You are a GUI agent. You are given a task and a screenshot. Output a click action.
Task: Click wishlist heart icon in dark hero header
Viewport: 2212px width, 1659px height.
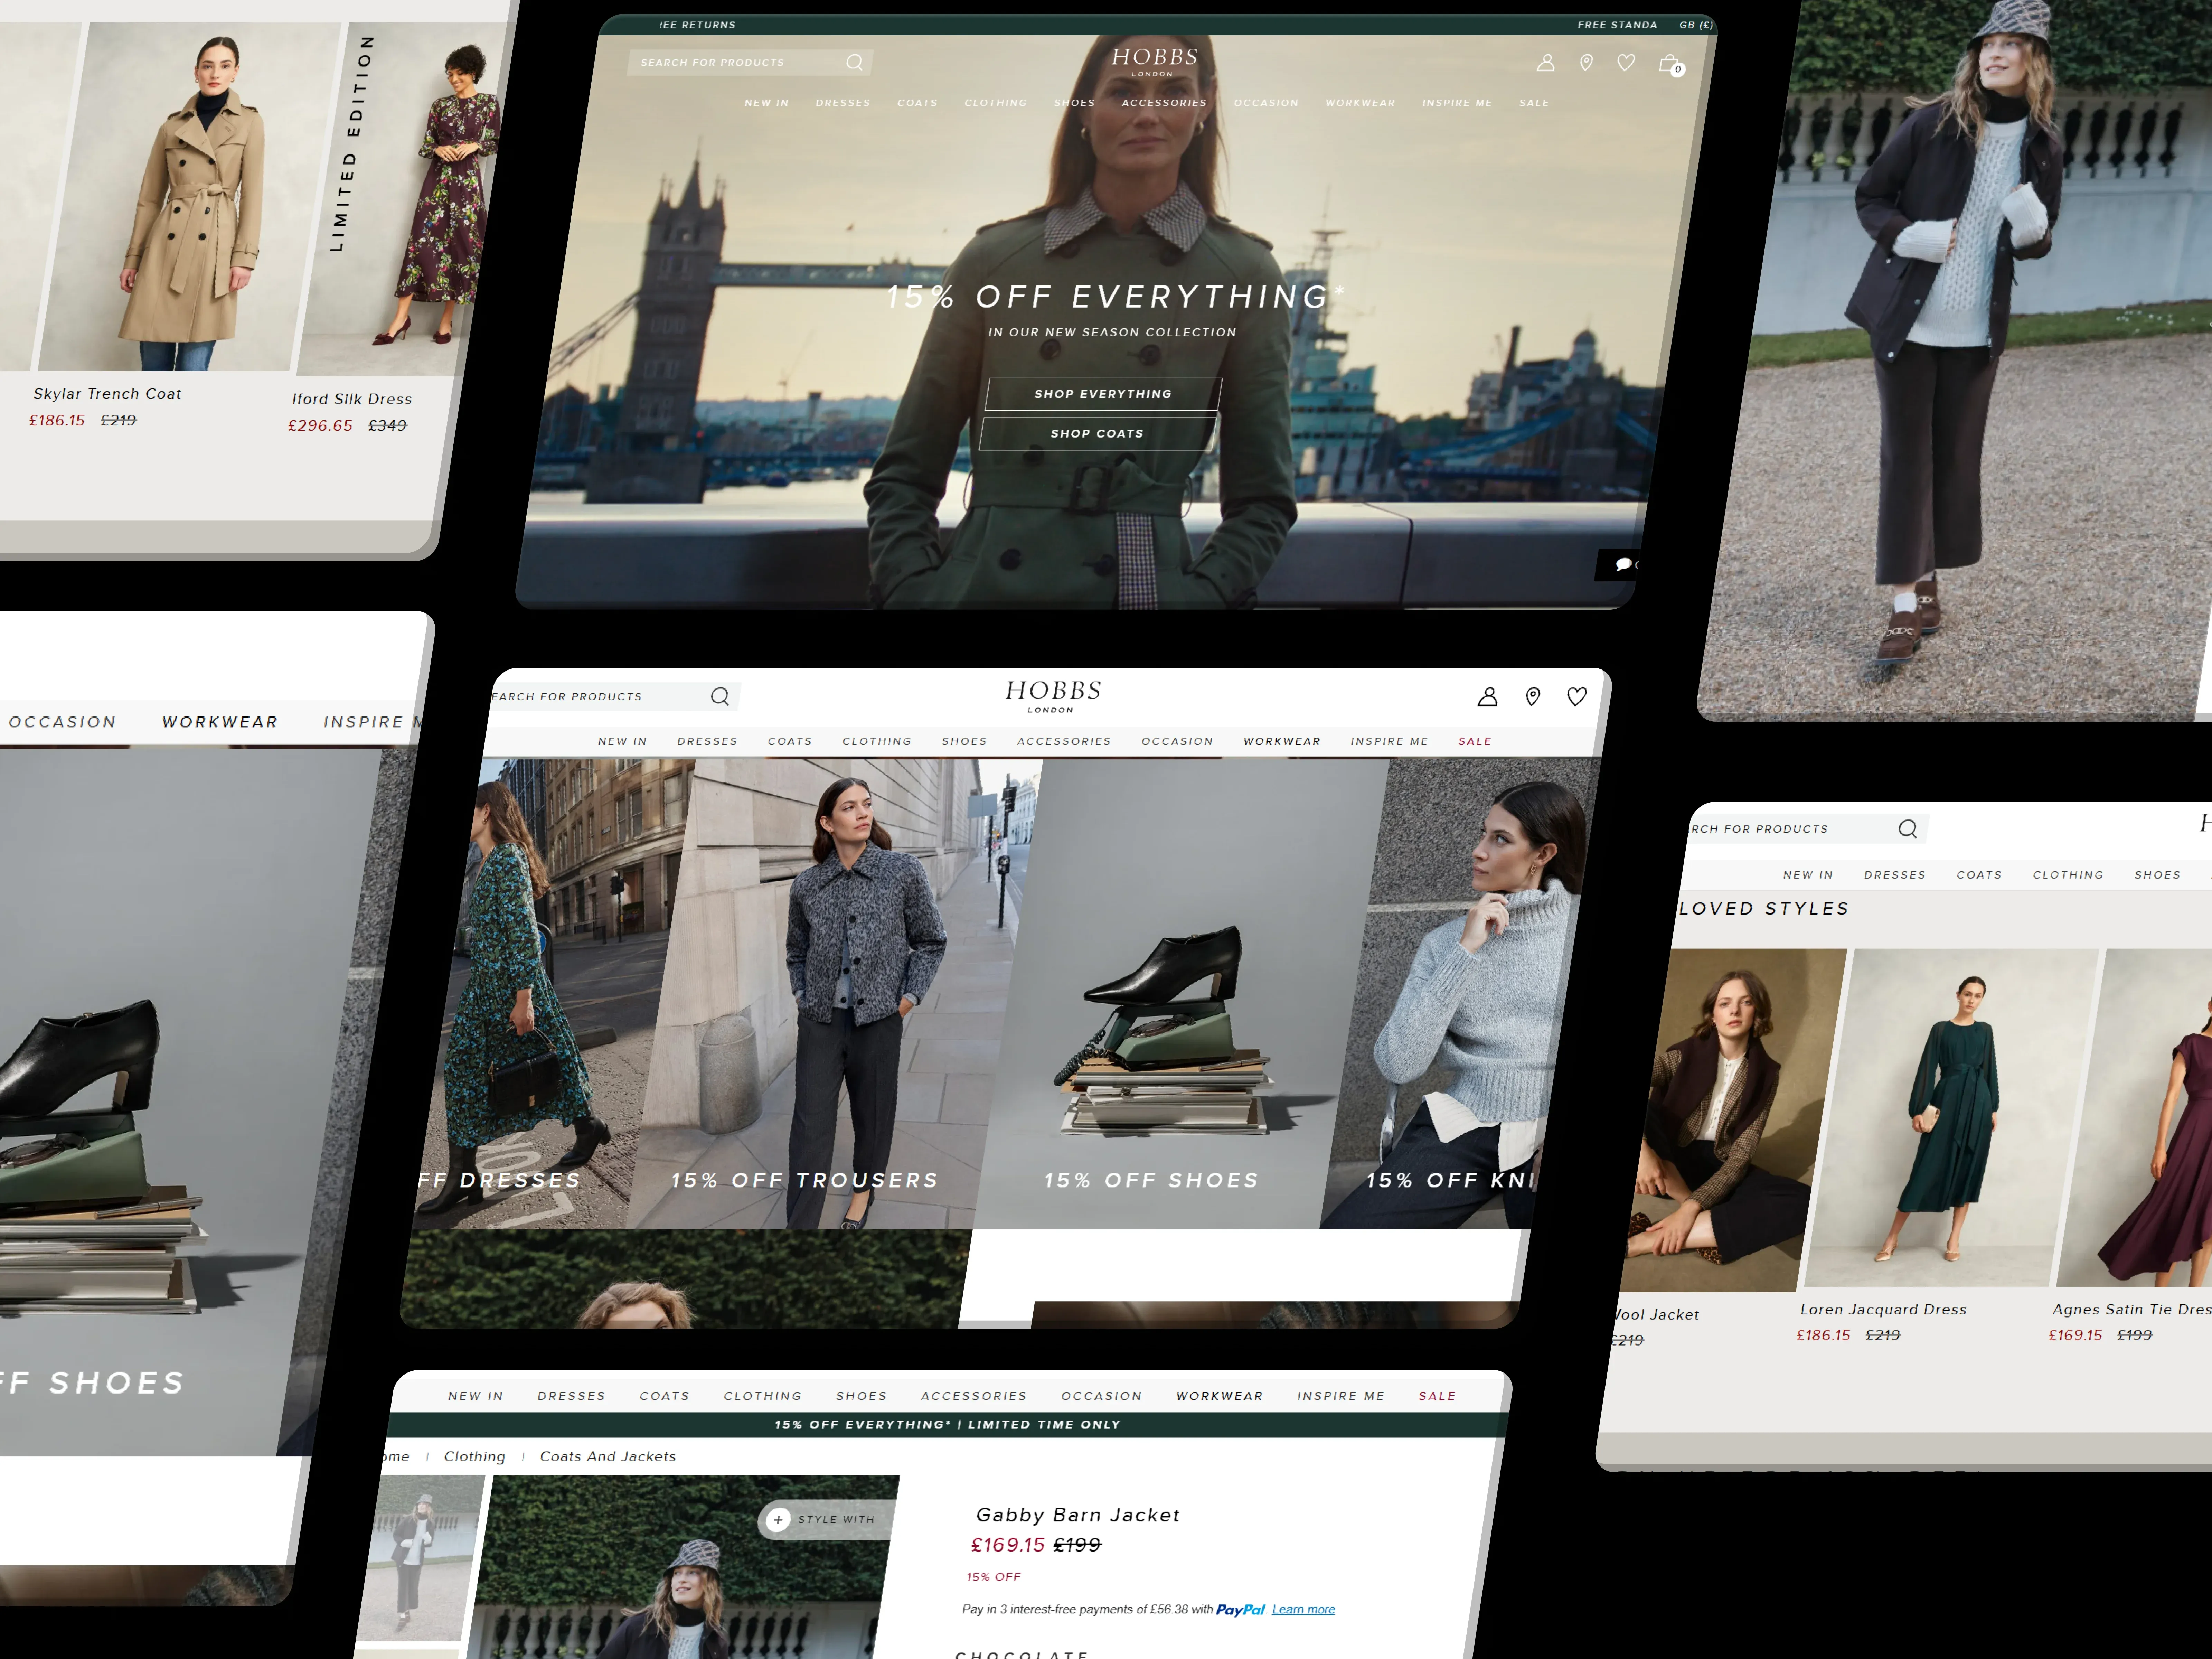1626,63
